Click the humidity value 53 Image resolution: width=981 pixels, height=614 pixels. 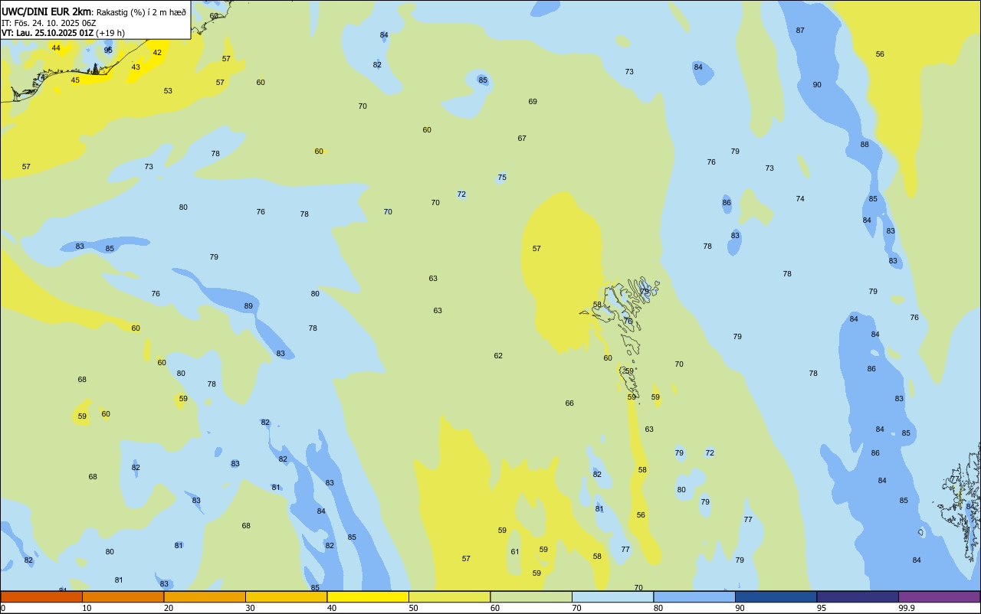pyautogui.click(x=168, y=90)
